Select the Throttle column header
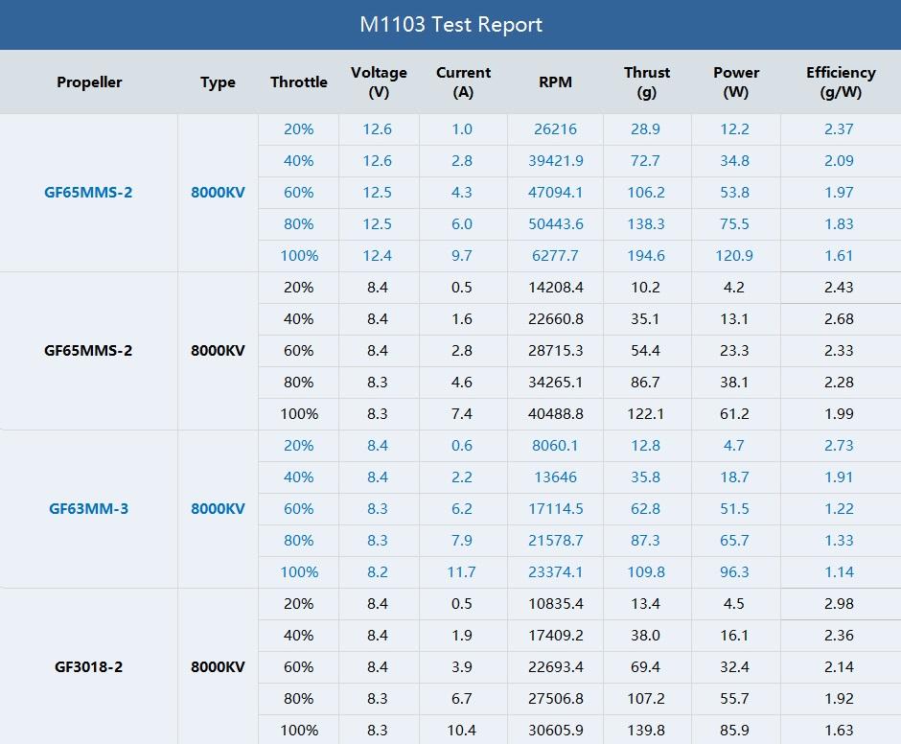 tap(299, 82)
